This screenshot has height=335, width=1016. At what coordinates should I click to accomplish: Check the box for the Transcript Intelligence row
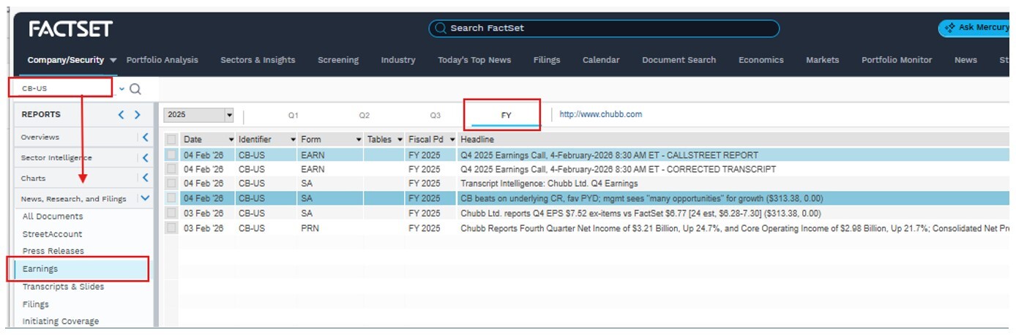[x=171, y=184]
